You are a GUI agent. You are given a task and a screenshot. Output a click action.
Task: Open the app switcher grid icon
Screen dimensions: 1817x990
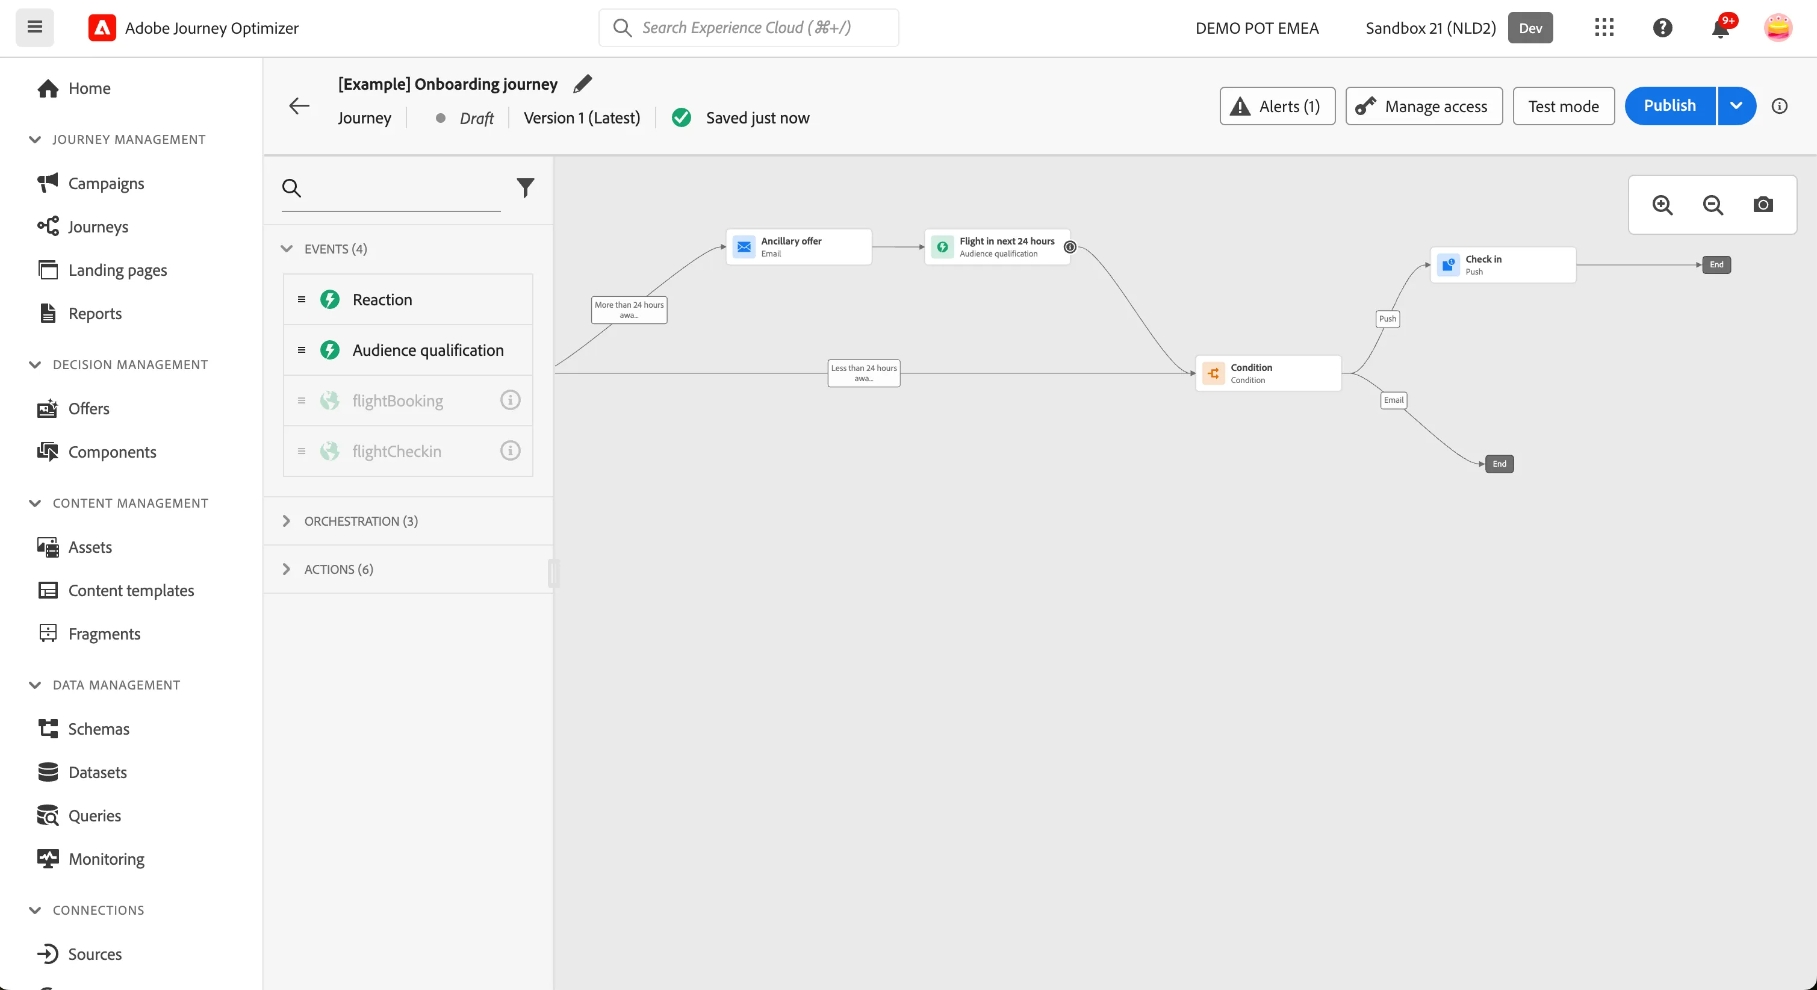point(1604,28)
